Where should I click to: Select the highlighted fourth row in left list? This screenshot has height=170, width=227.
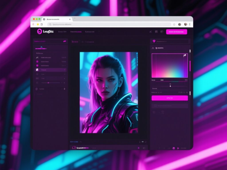50,70
